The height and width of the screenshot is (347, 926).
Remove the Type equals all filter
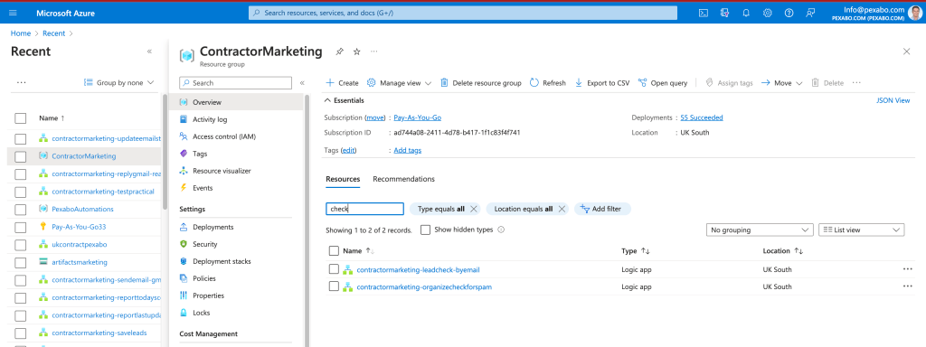(474, 209)
